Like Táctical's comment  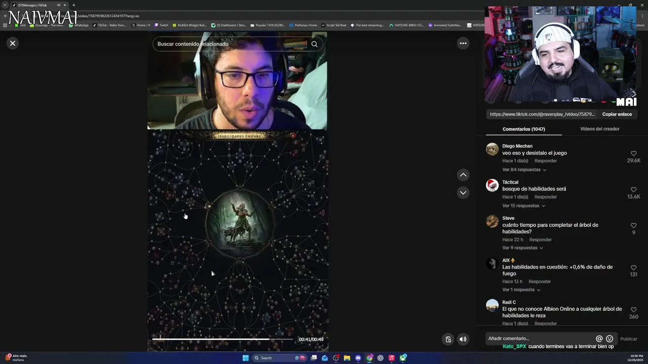633,190
